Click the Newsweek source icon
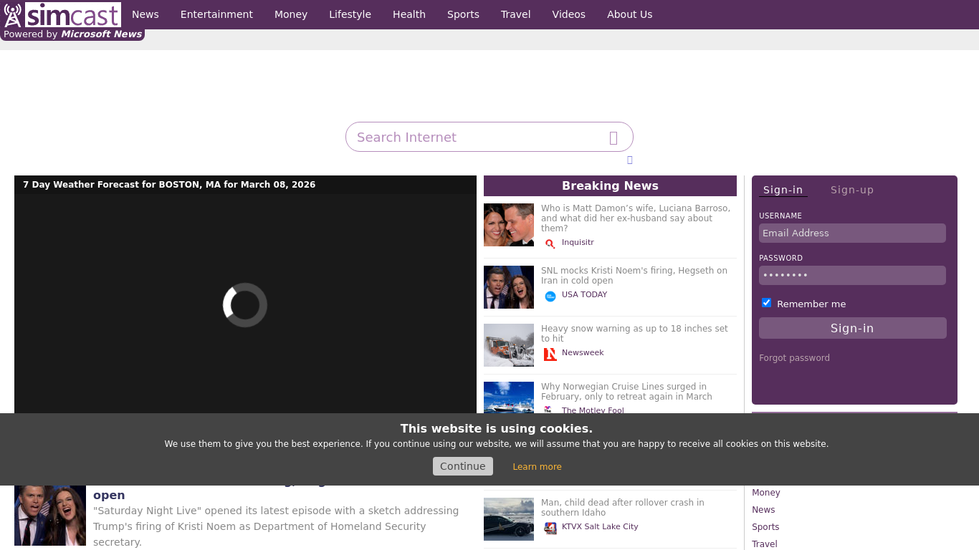The image size is (979, 550). (x=550, y=354)
